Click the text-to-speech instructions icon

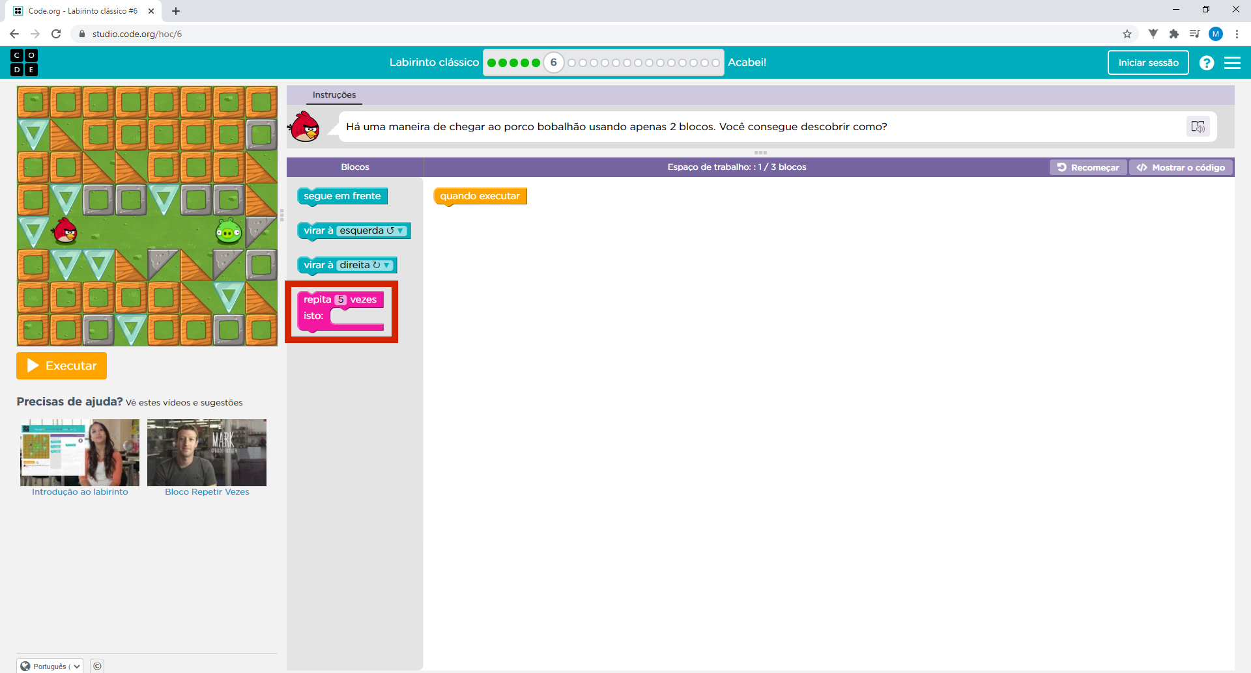[x=1198, y=126]
